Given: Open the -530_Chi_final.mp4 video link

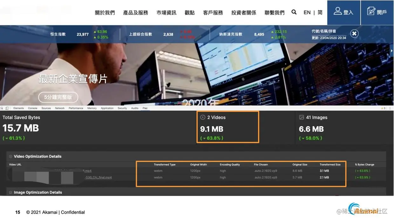Looking at the screenshot, I should tap(98, 178).
